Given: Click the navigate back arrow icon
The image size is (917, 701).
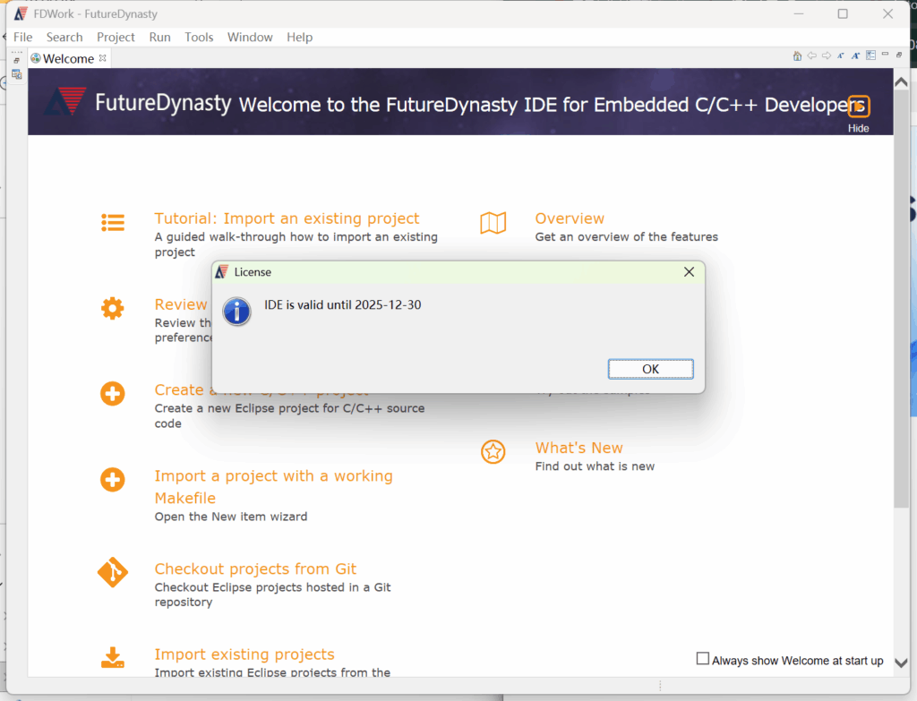Looking at the screenshot, I should (811, 56).
